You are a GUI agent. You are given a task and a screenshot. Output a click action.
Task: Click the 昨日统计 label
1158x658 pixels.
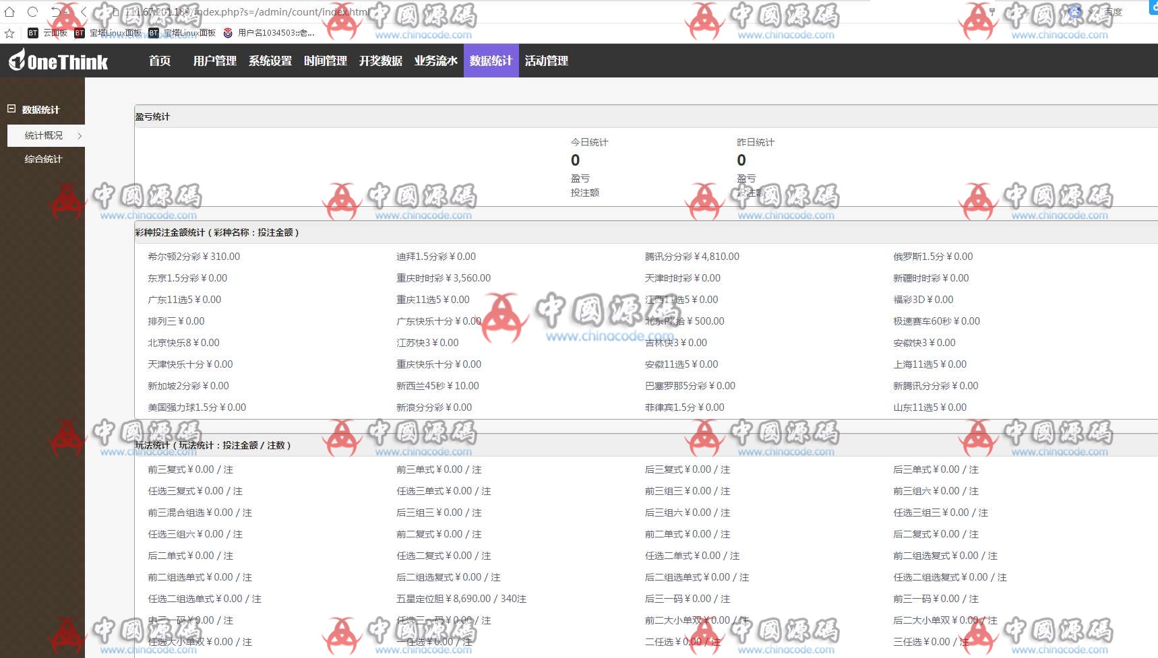click(x=756, y=142)
